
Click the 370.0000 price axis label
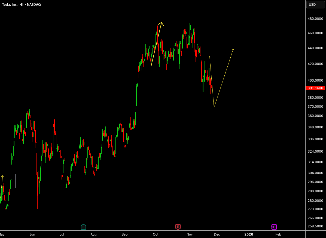(x=315, y=107)
